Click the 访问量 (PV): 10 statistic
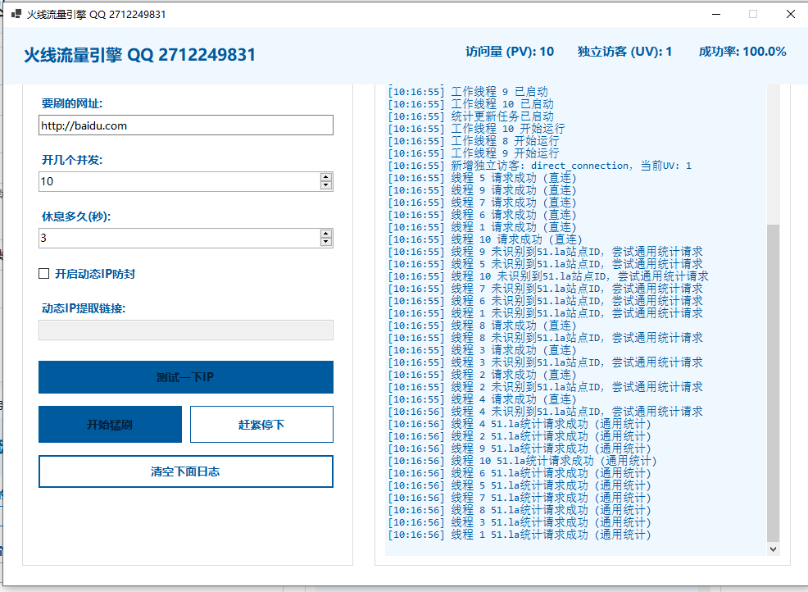This screenshot has width=808, height=592. pos(510,52)
